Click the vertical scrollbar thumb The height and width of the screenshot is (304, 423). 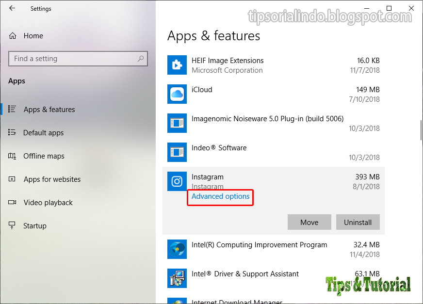(x=421, y=130)
